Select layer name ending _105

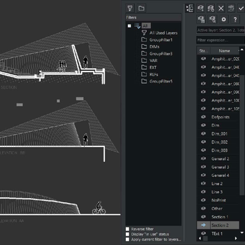tap(225, 109)
